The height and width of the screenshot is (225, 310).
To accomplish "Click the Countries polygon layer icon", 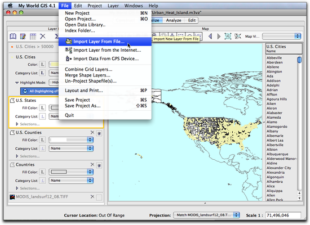I will 12,165.
